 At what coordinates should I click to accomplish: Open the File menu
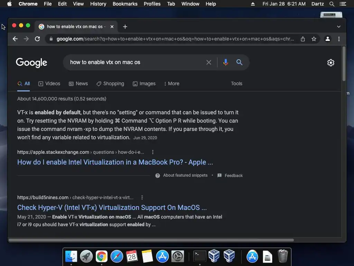coord(48,4)
